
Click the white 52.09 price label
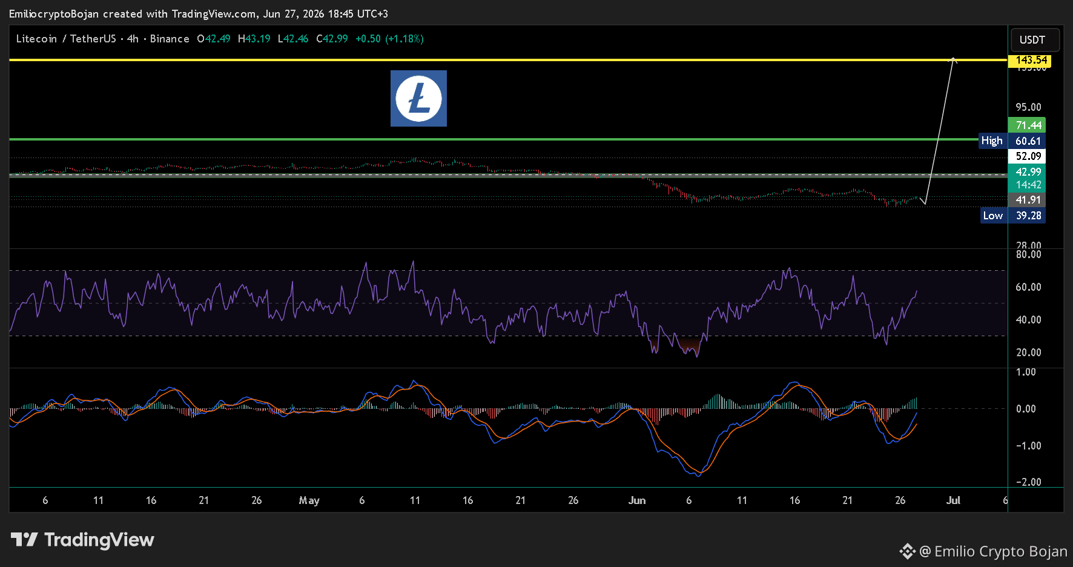pyautogui.click(x=1027, y=156)
